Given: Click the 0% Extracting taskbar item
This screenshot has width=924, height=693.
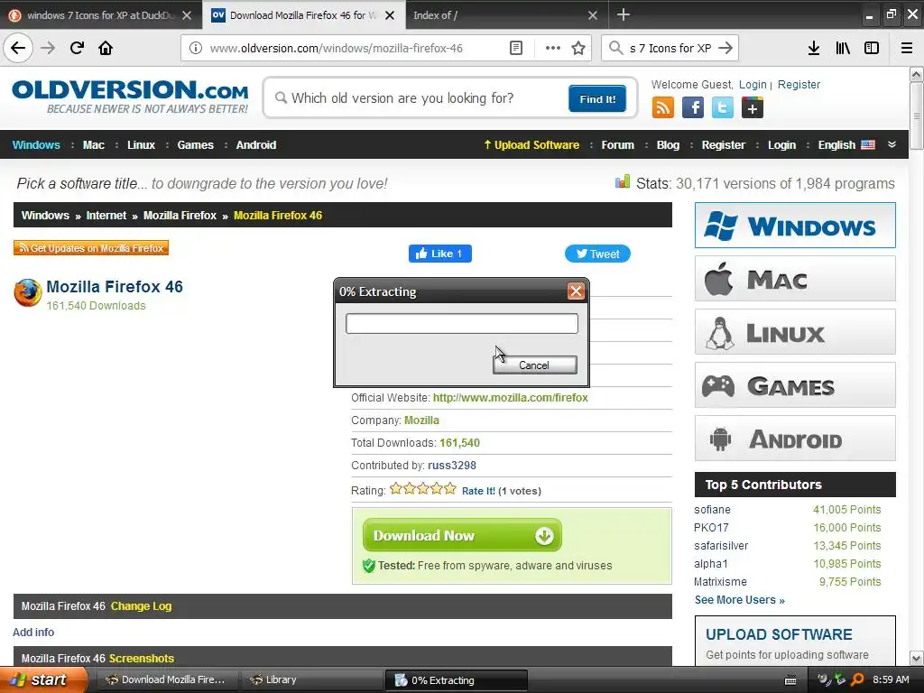Looking at the screenshot, I should coord(456,679).
